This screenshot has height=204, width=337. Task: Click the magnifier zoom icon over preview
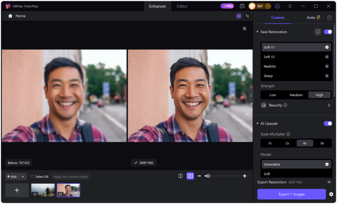click(x=245, y=29)
